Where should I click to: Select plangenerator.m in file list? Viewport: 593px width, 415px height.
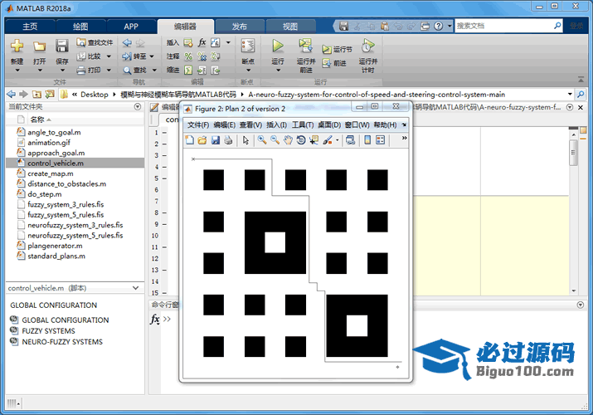[55, 246]
